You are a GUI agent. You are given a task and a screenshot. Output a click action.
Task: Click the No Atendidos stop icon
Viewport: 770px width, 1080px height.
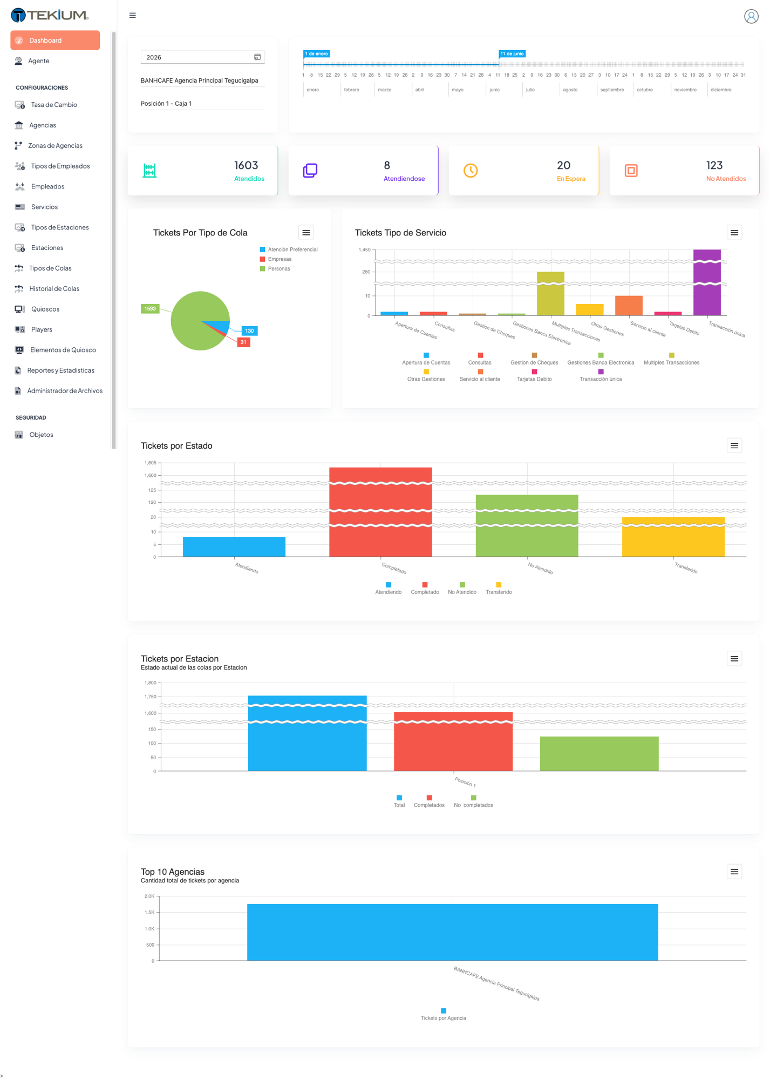click(631, 171)
